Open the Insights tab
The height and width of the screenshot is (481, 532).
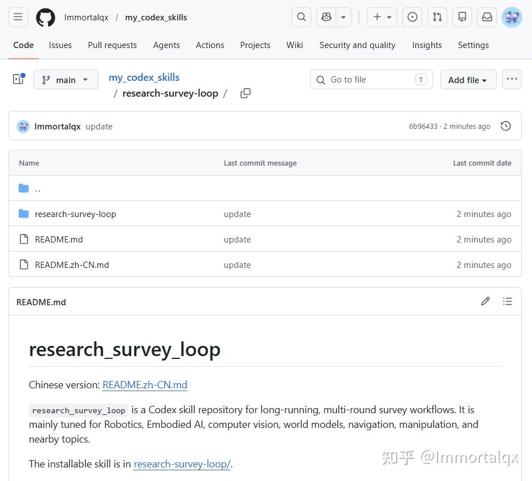(427, 45)
